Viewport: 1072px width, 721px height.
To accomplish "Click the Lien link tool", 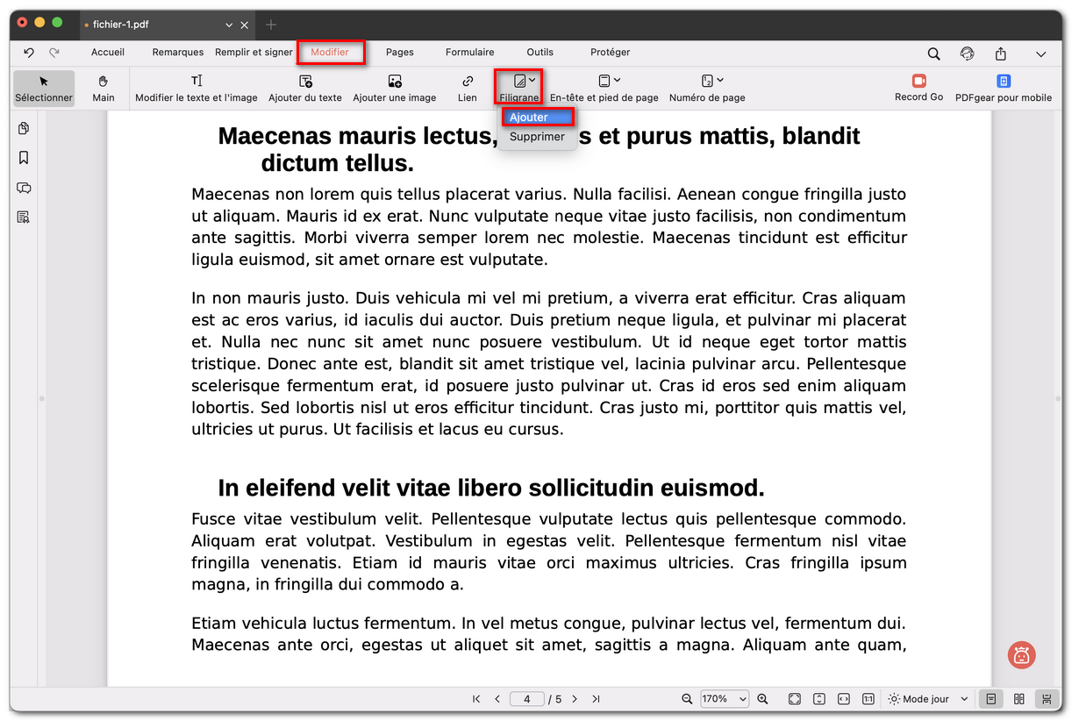I will tap(468, 89).
